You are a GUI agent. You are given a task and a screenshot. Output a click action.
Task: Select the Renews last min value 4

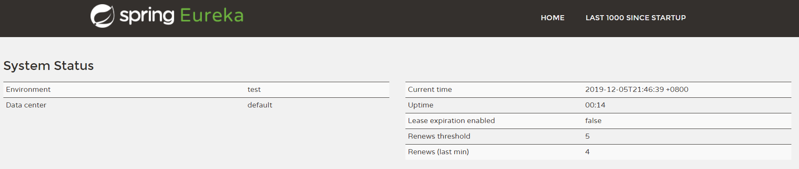[x=587, y=152]
